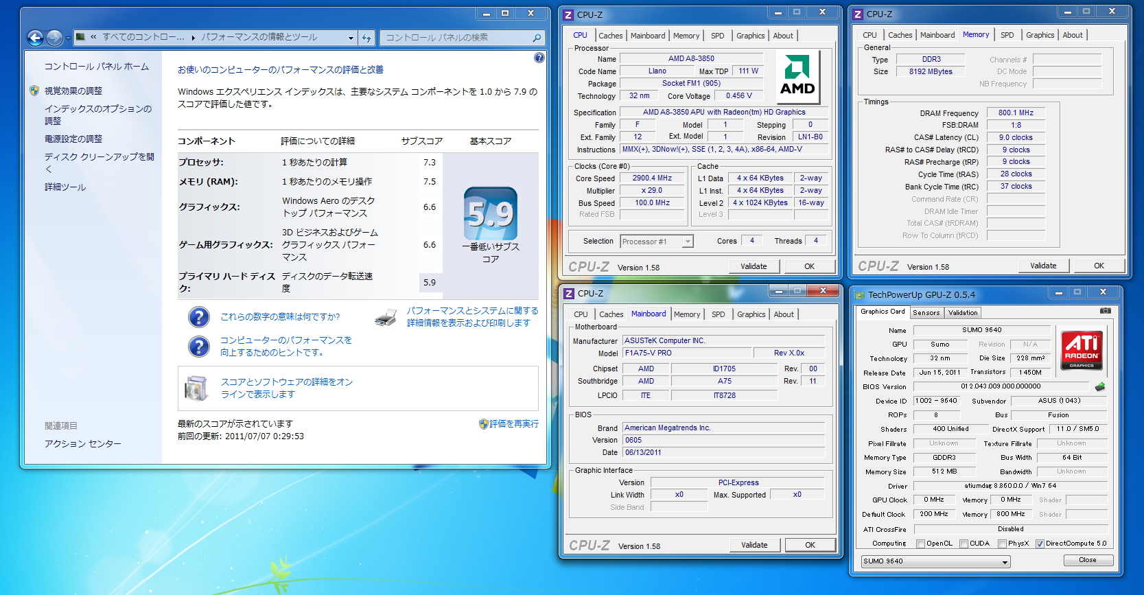
Task: Open Memory tab in CPU-Z window showing Mainboard
Action: [x=687, y=314]
